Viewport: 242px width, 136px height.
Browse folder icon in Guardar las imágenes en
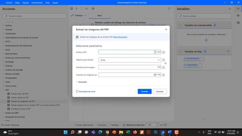[x=155, y=75]
